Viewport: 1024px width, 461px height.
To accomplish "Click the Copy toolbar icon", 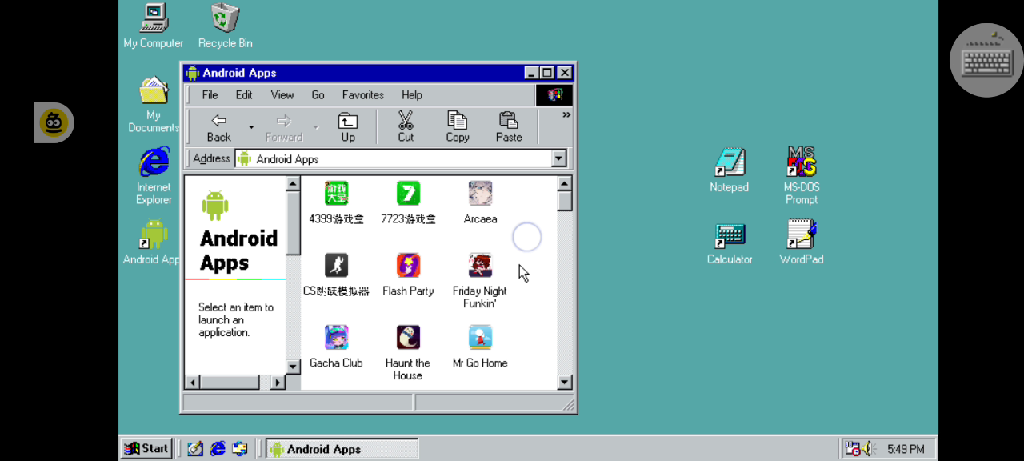I will click(x=457, y=126).
